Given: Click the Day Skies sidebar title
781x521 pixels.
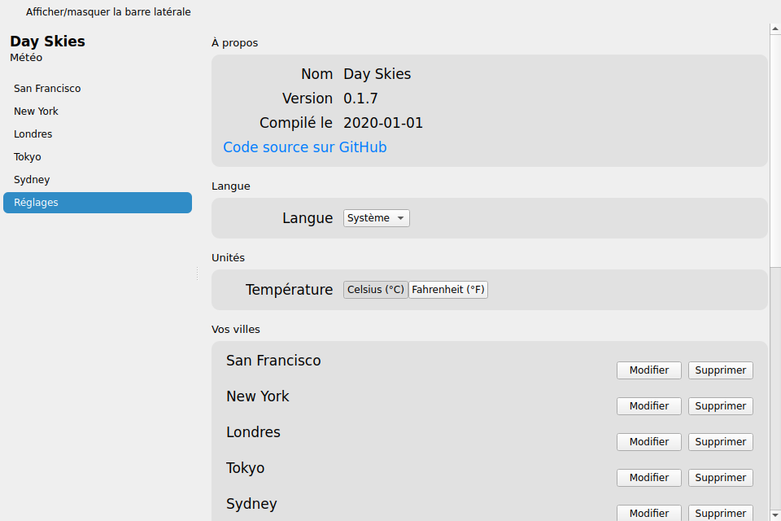Looking at the screenshot, I should coord(47,42).
